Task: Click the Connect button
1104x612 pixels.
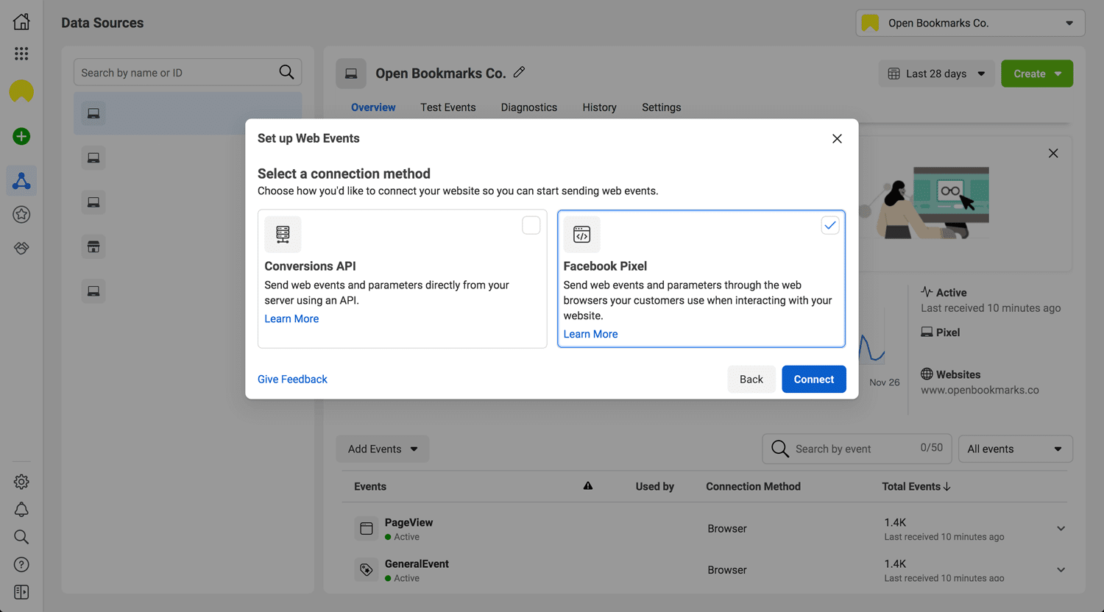Action: click(x=814, y=379)
